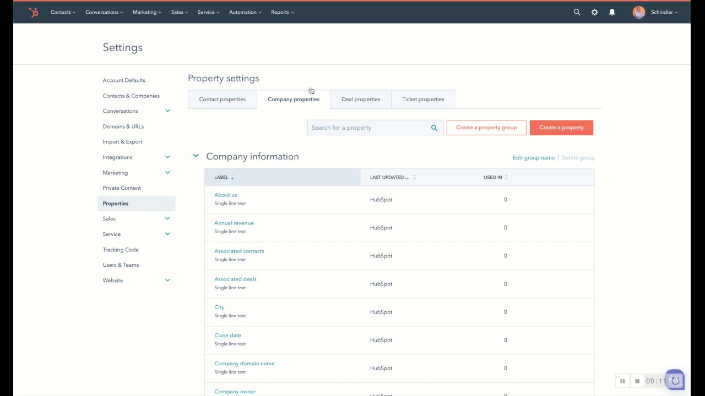Collapse the Company information group

pyautogui.click(x=196, y=156)
